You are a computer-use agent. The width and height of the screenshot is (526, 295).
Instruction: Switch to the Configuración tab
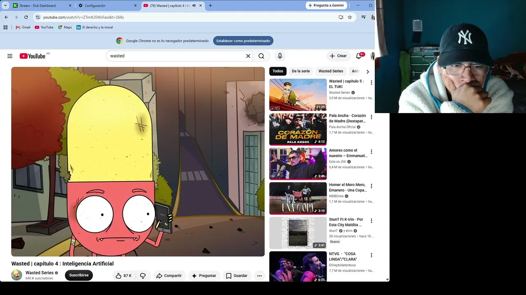107,6
